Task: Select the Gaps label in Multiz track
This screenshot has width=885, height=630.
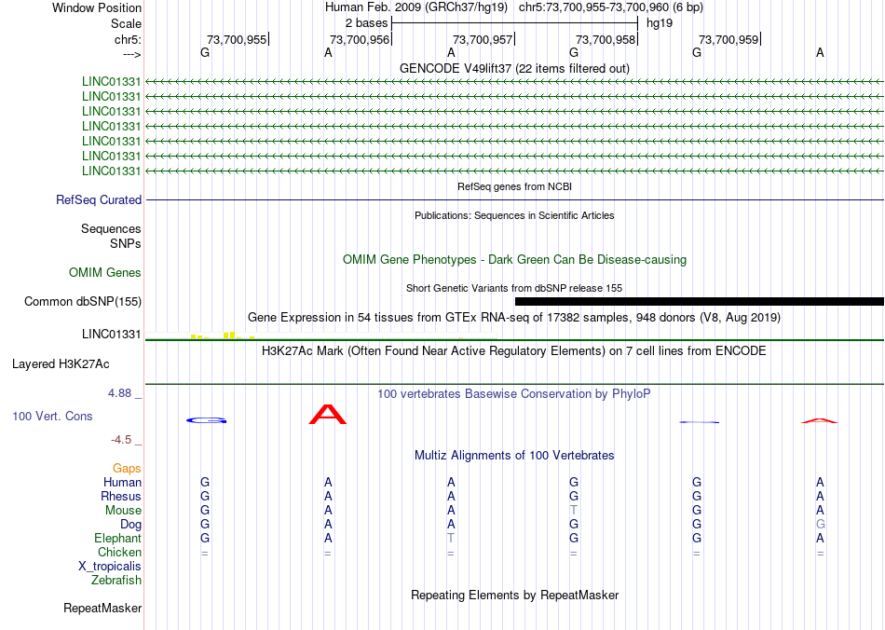Action: 127,468
